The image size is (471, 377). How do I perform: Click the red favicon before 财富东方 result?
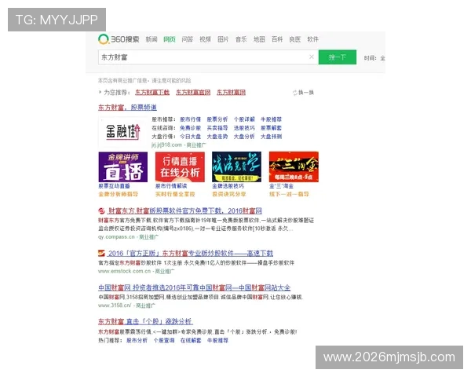[x=101, y=210]
